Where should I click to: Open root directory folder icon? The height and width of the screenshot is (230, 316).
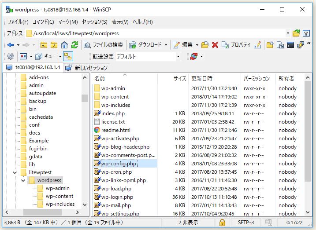point(54,45)
